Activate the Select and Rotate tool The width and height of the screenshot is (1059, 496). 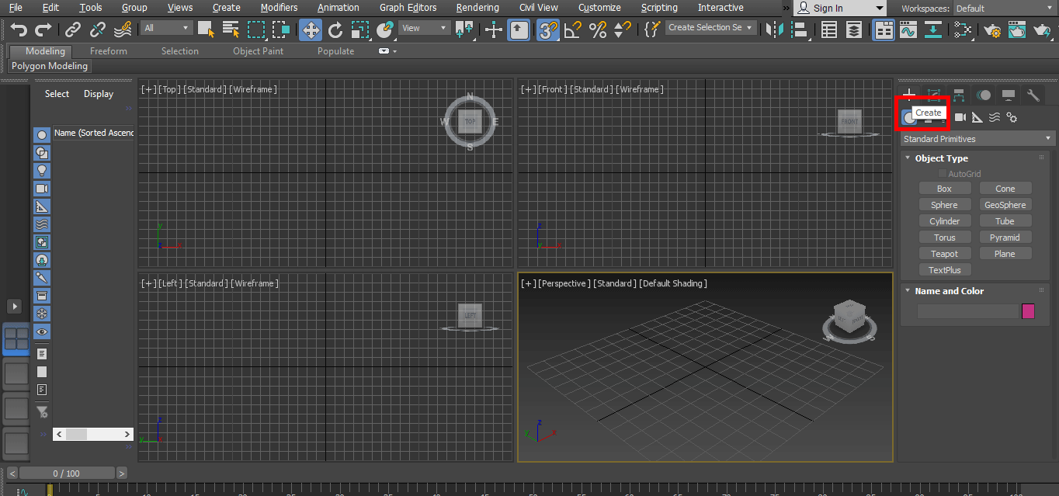click(x=335, y=30)
